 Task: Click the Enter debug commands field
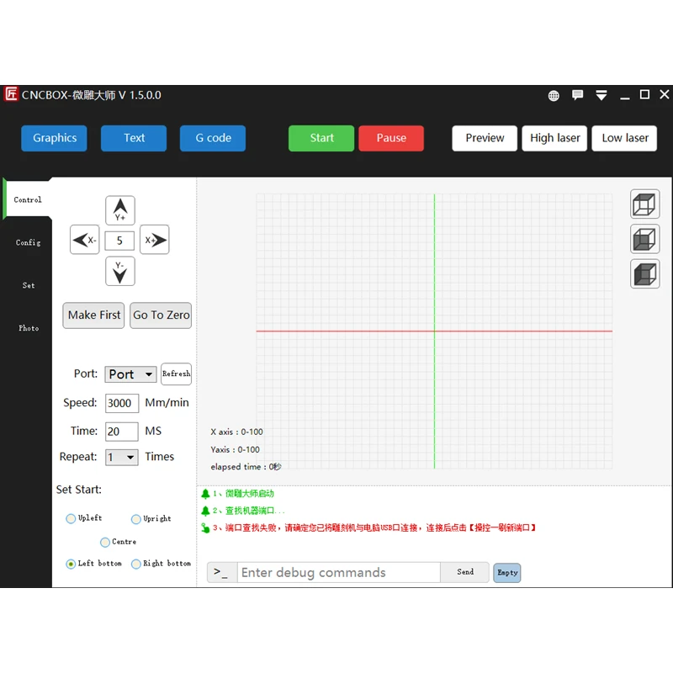coord(339,573)
